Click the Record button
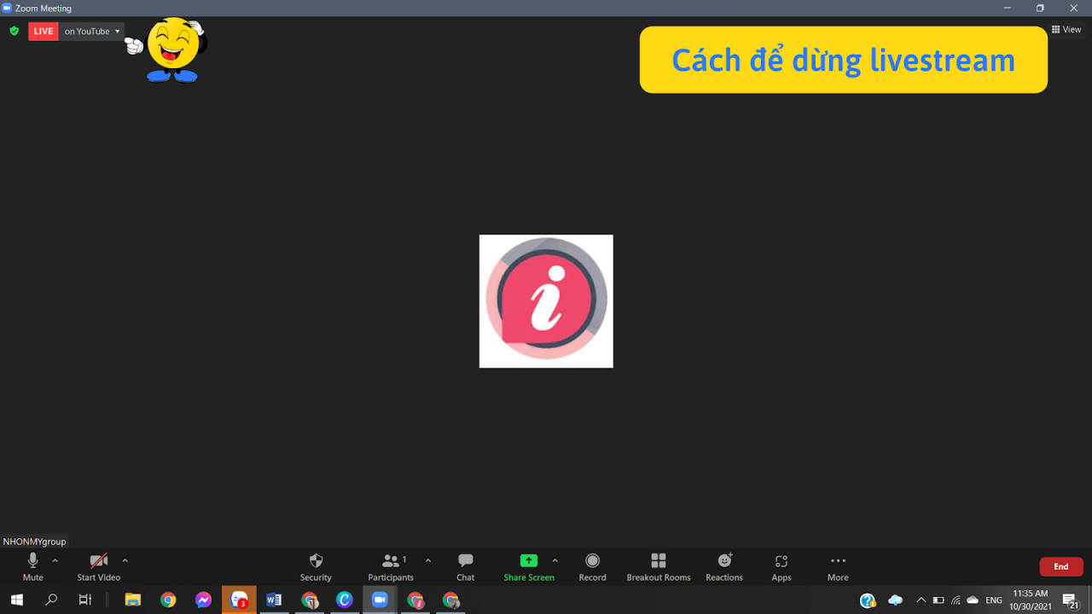This screenshot has height=614, width=1092. point(592,565)
